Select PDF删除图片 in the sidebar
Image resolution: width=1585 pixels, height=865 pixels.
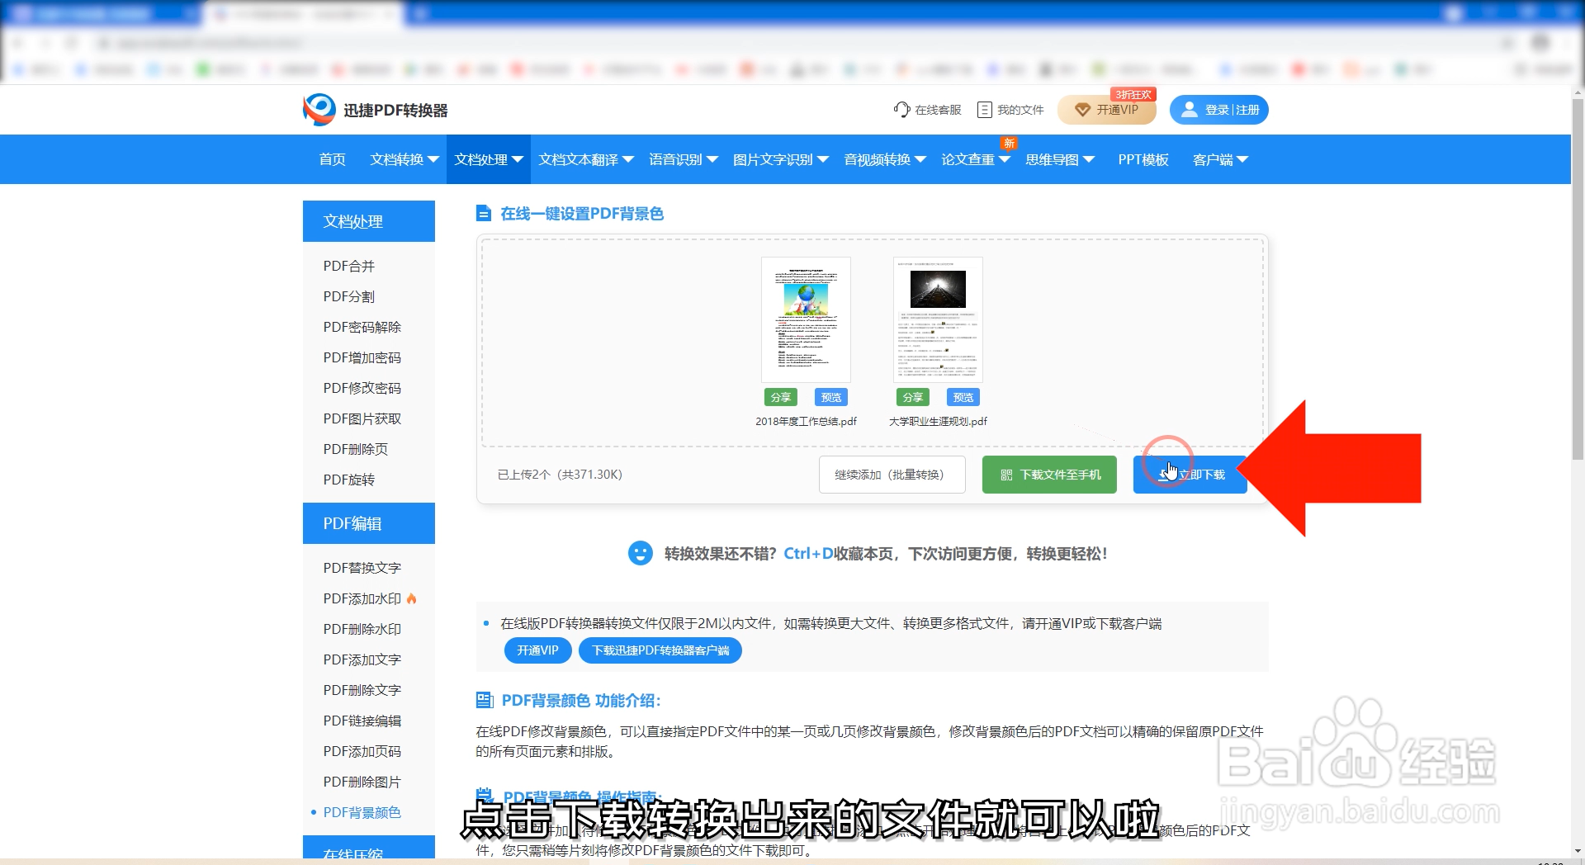(362, 782)
